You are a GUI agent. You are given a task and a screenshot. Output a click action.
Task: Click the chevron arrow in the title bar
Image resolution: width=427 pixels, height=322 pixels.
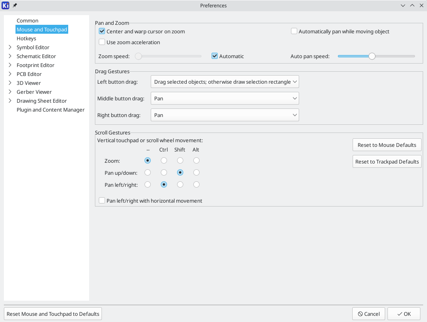click(x=403, y=5)
